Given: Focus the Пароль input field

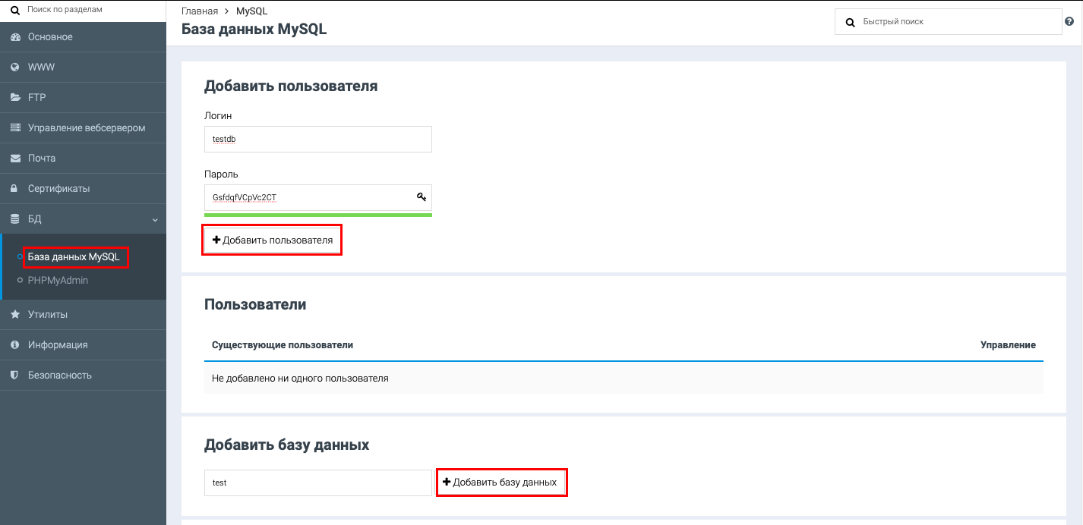Looking at the screenshot, I should pos(318,197).
